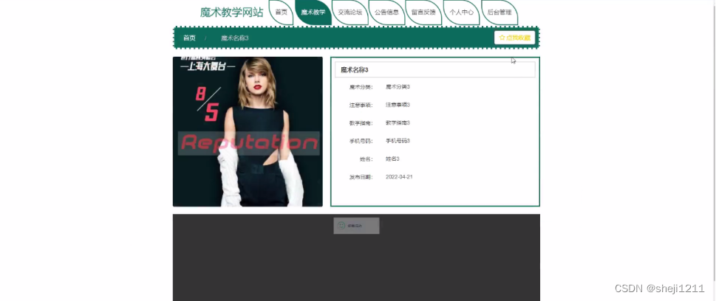This screenshot has height=301, width=716.
Task: Click the 魔术名称3 breadcrumb item
Action: point(235,38)
